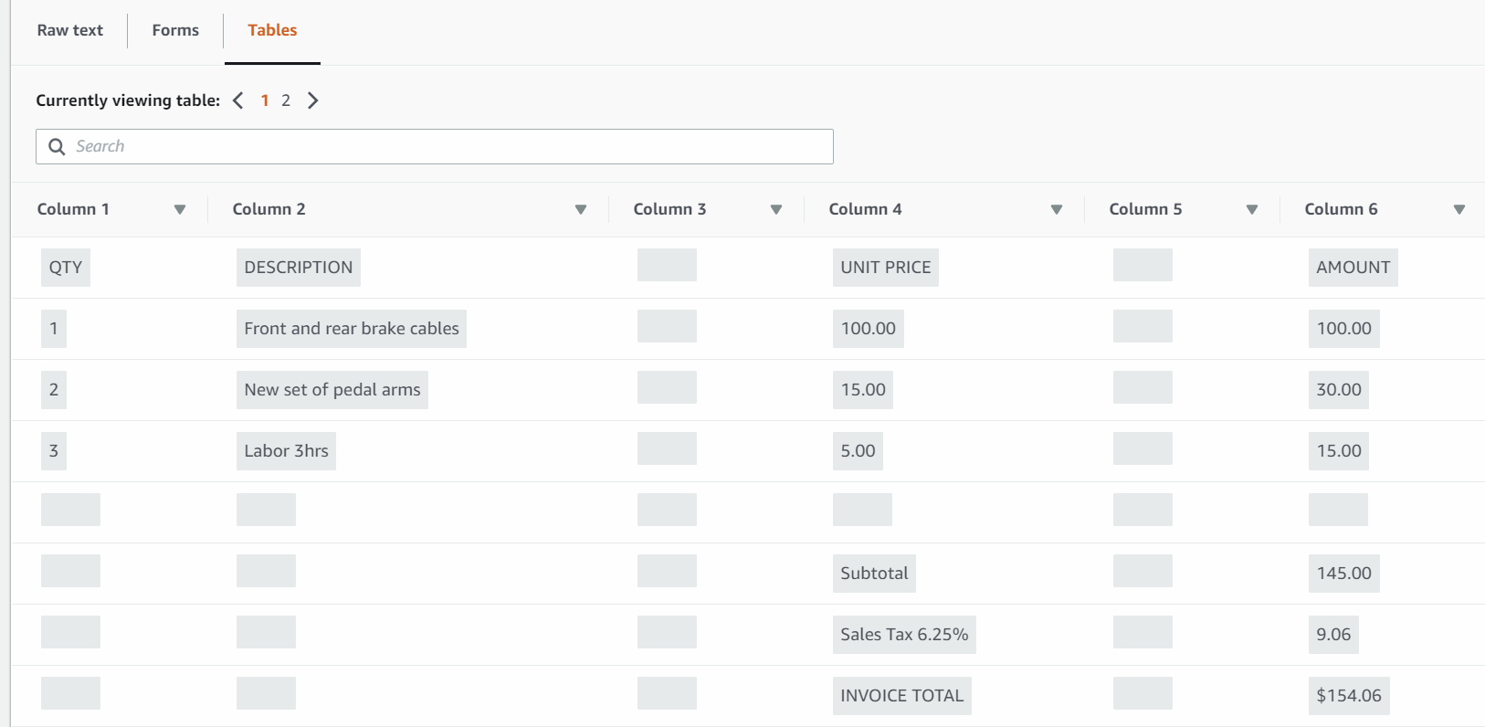
Task: Go to next table with right chevron
Action: pos(312,100)
